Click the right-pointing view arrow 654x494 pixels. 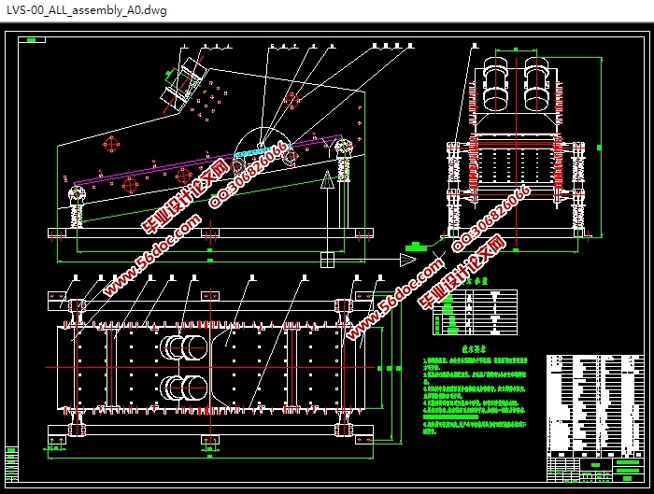[408, 260]
